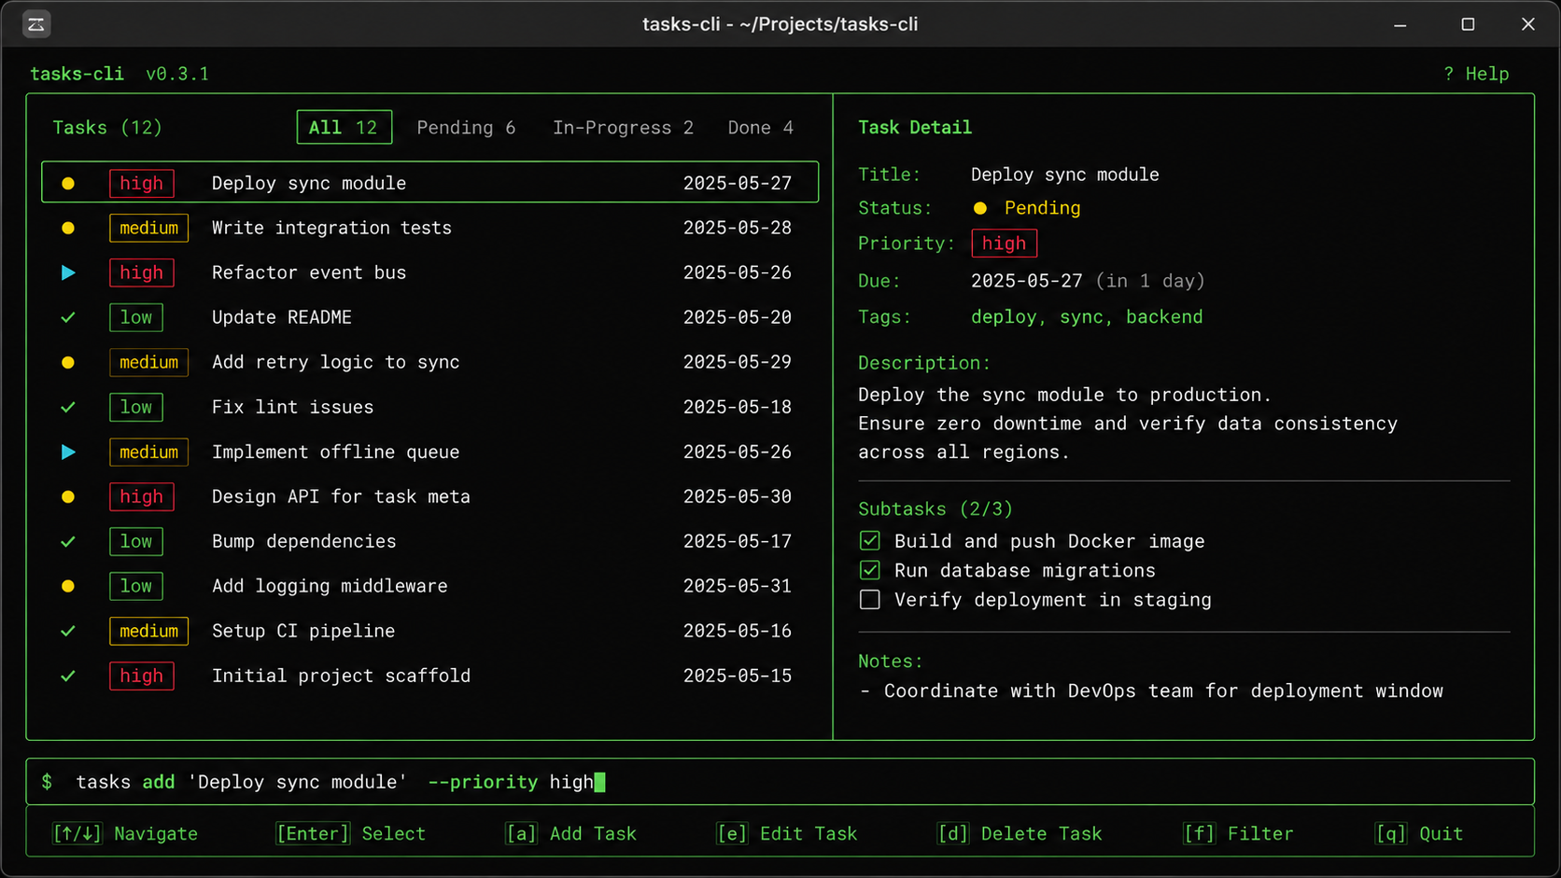
Task: Click medium badge on Setup CI pipeline row
Action: (148, 632)
